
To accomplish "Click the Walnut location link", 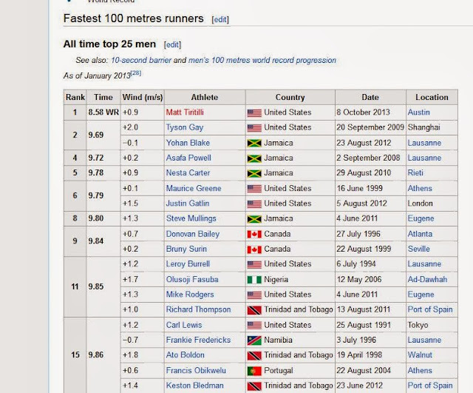I will [420, 355].
